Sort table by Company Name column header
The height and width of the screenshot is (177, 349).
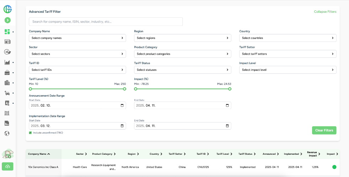[x=39, y=154]
